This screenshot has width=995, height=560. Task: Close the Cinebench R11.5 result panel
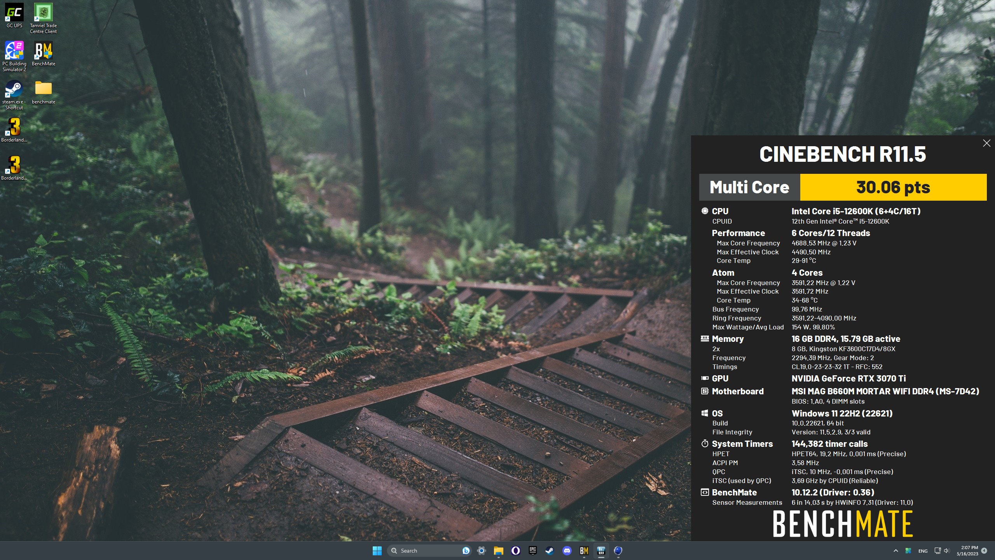(x=986, y=143)
